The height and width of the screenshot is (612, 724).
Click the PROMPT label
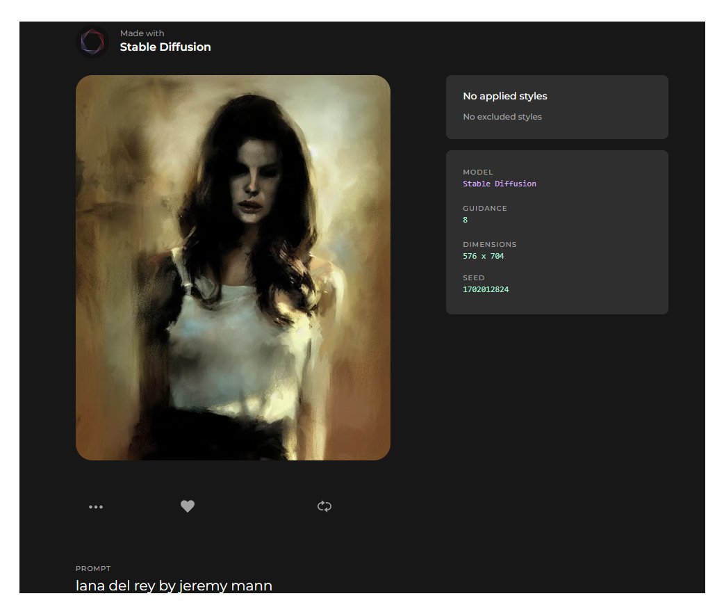pos(93,568)
